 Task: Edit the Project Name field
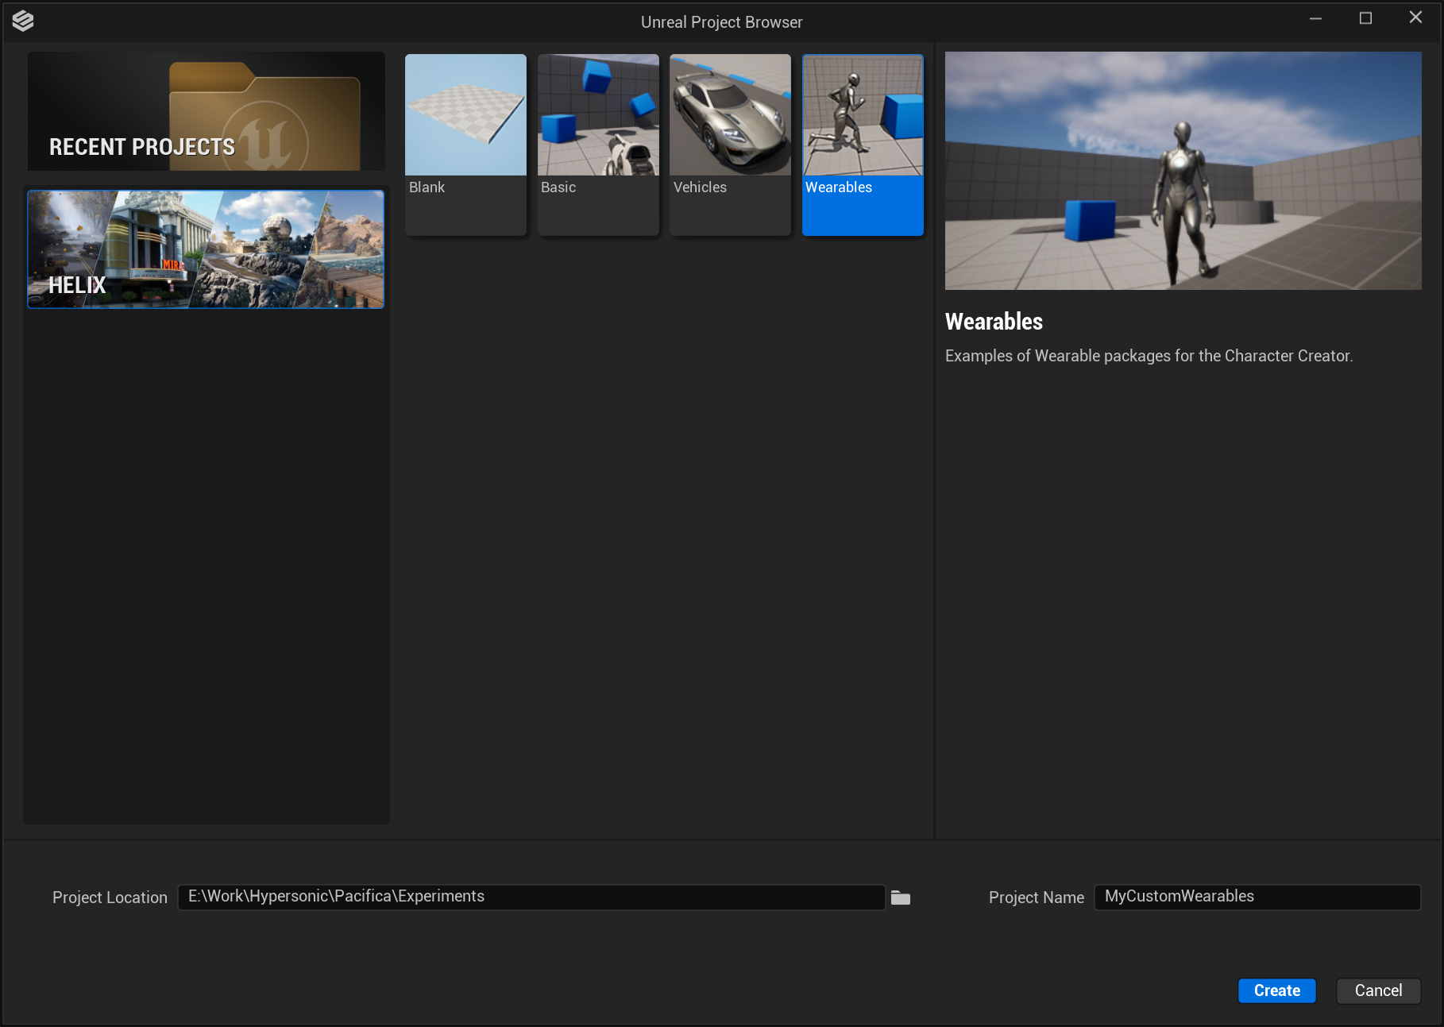click(x=1257, y=897)
